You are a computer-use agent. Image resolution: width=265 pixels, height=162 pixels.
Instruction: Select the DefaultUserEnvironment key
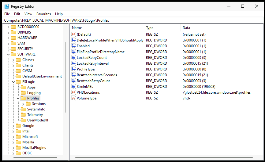(x=42, y=76)
